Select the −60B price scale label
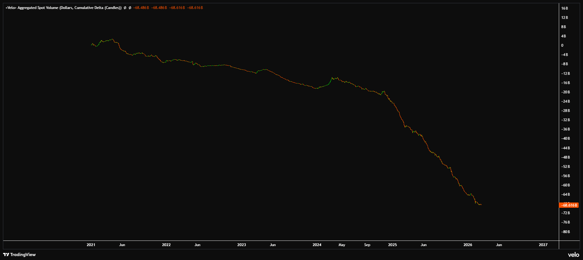Viewport: 583px width, 260px height. click(565, 185)
